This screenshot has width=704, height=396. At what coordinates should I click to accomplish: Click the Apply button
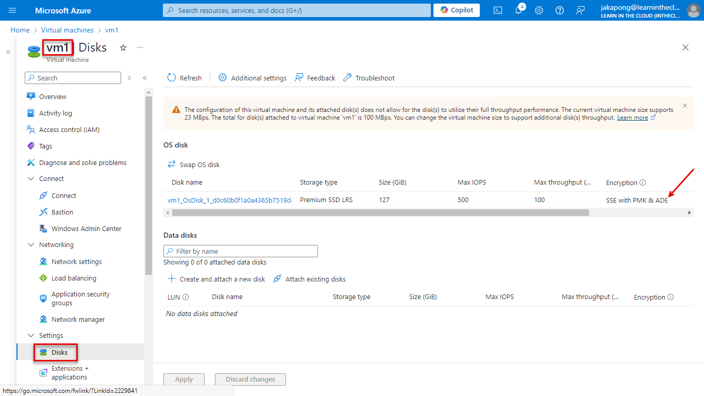(x=184, y=379)
